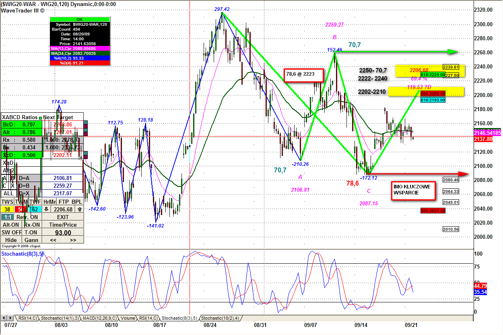This screenshot has width=503, height=335.
Task: Click the FTP button
Action: (x=63, y=202)
